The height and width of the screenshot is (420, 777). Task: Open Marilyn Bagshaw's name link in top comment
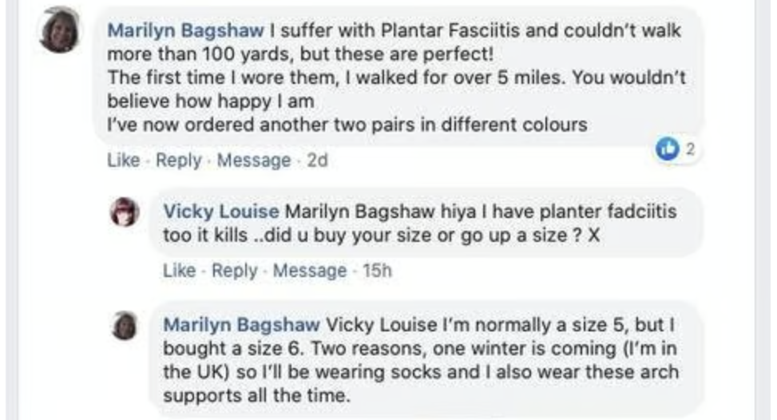(186, 31)
